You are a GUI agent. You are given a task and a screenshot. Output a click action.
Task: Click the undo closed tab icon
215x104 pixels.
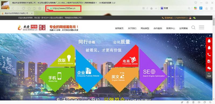click(34, 8)
